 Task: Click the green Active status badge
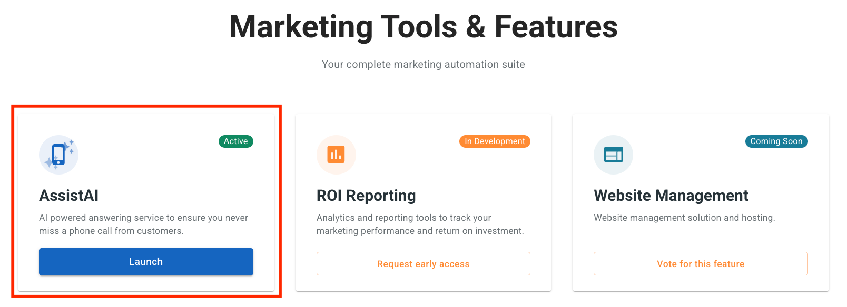click(235, 141)
